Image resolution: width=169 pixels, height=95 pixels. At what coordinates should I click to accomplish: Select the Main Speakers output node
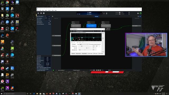click(x=137, y=26)
